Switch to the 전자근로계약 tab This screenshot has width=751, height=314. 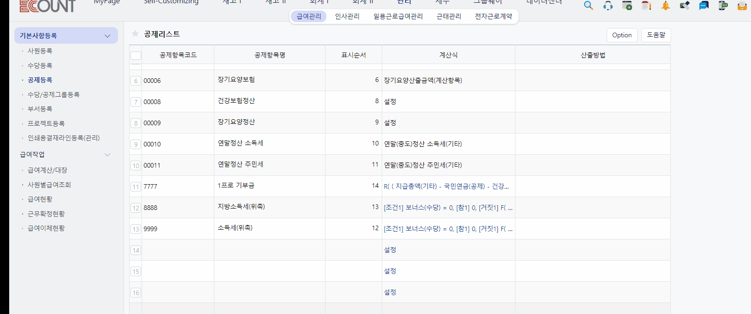click(x=493, y=17)
